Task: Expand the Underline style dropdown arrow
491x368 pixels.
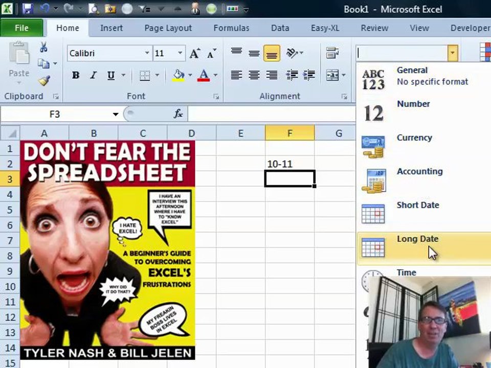Action: pos(123,75)
